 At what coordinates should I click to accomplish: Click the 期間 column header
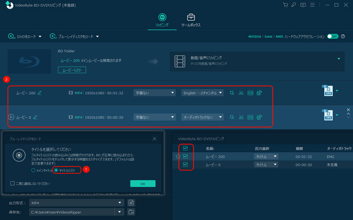299,148
